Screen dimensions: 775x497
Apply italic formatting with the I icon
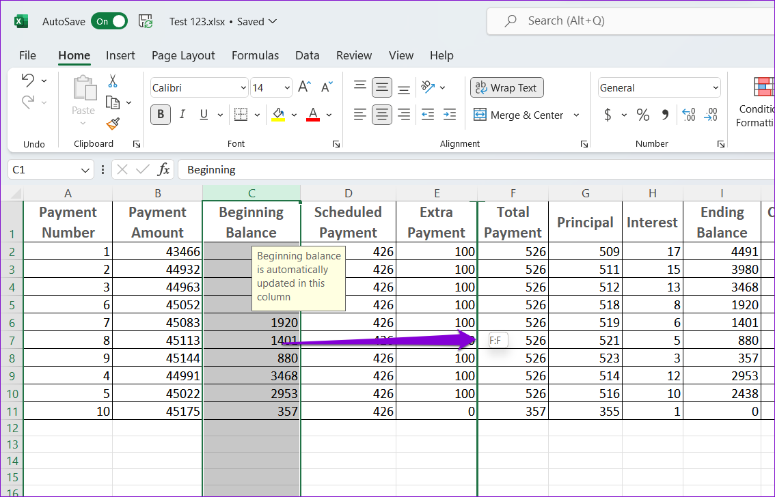[182, 115]
